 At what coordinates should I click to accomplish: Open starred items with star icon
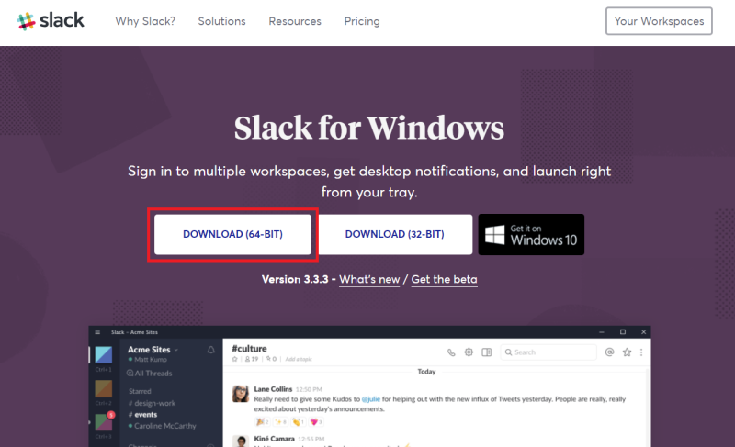point(627,352)
